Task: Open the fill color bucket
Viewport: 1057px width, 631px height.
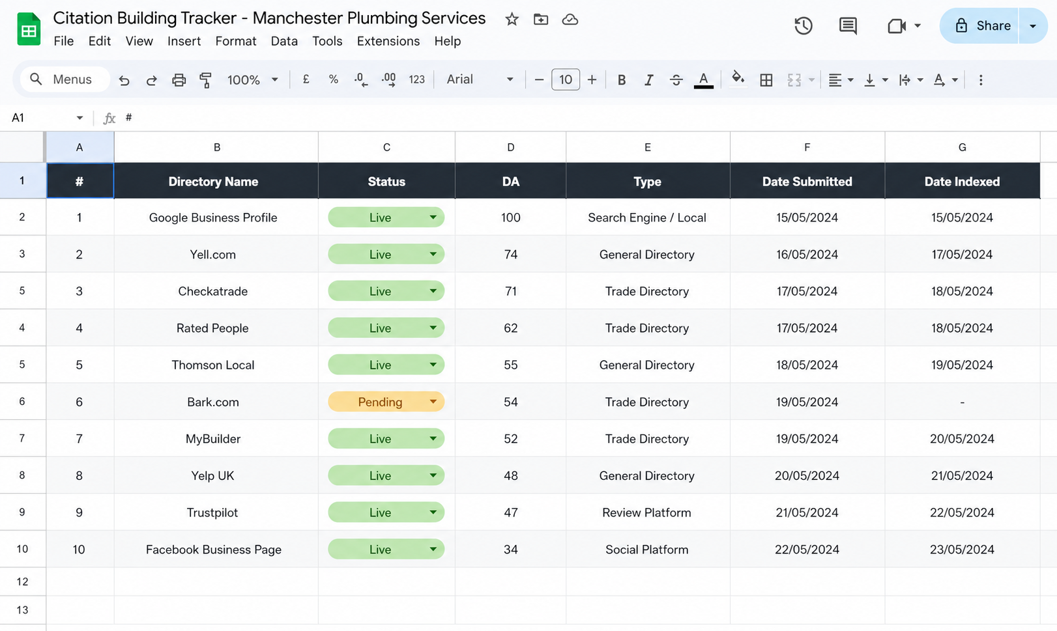Action: click(738, 79)
